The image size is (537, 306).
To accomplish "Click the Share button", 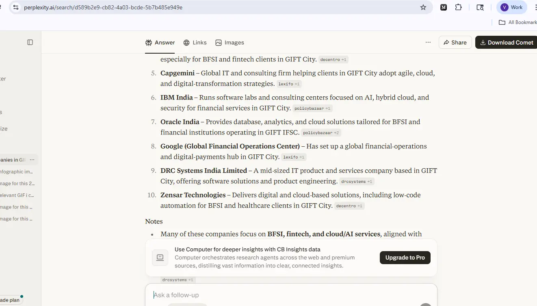I will pos(455,42).
